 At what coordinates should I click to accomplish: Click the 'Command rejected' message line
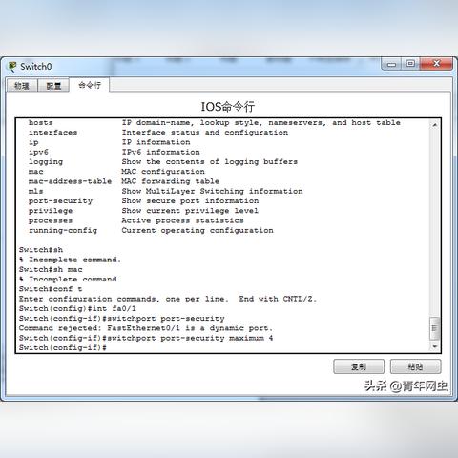[x=145, y=328]
